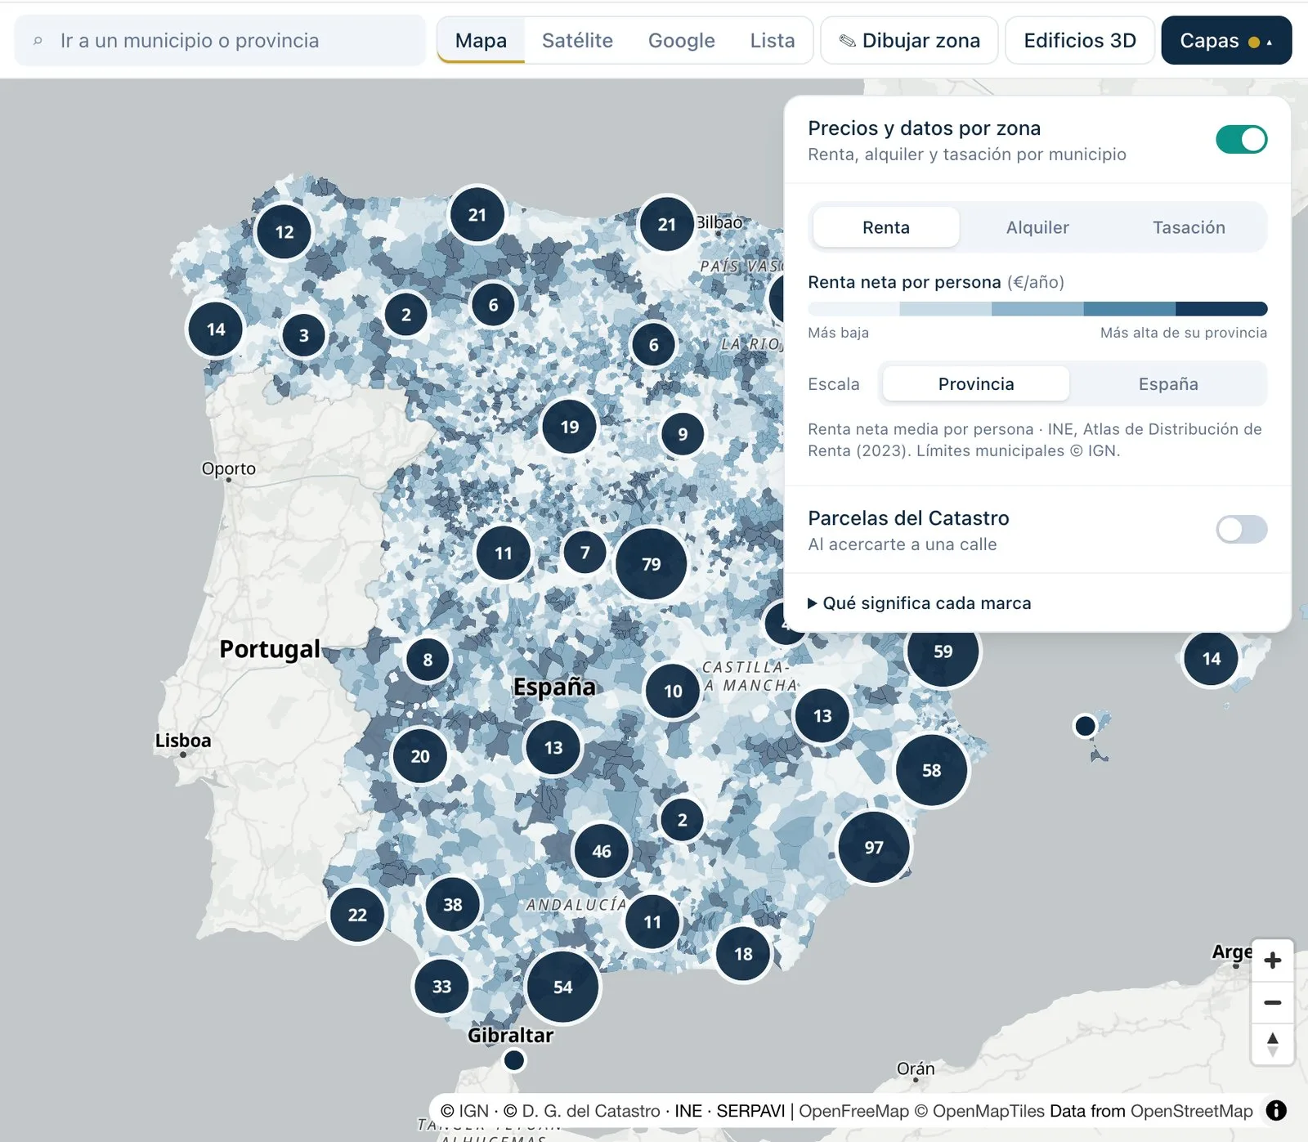This screenshot has height=1142, width=1308.
Task: Open the OpenStreetMap attribution link
Action: pos(1191,1111)
